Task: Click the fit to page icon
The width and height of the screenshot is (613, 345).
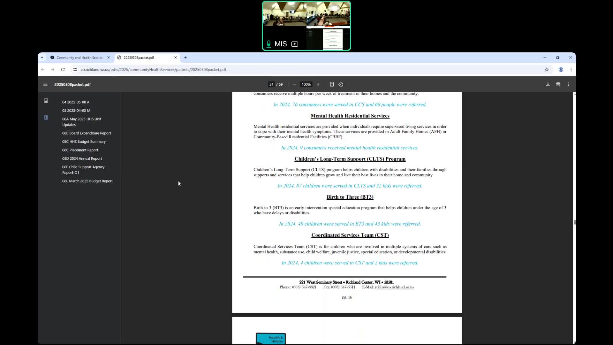Action: click(332, 84)
